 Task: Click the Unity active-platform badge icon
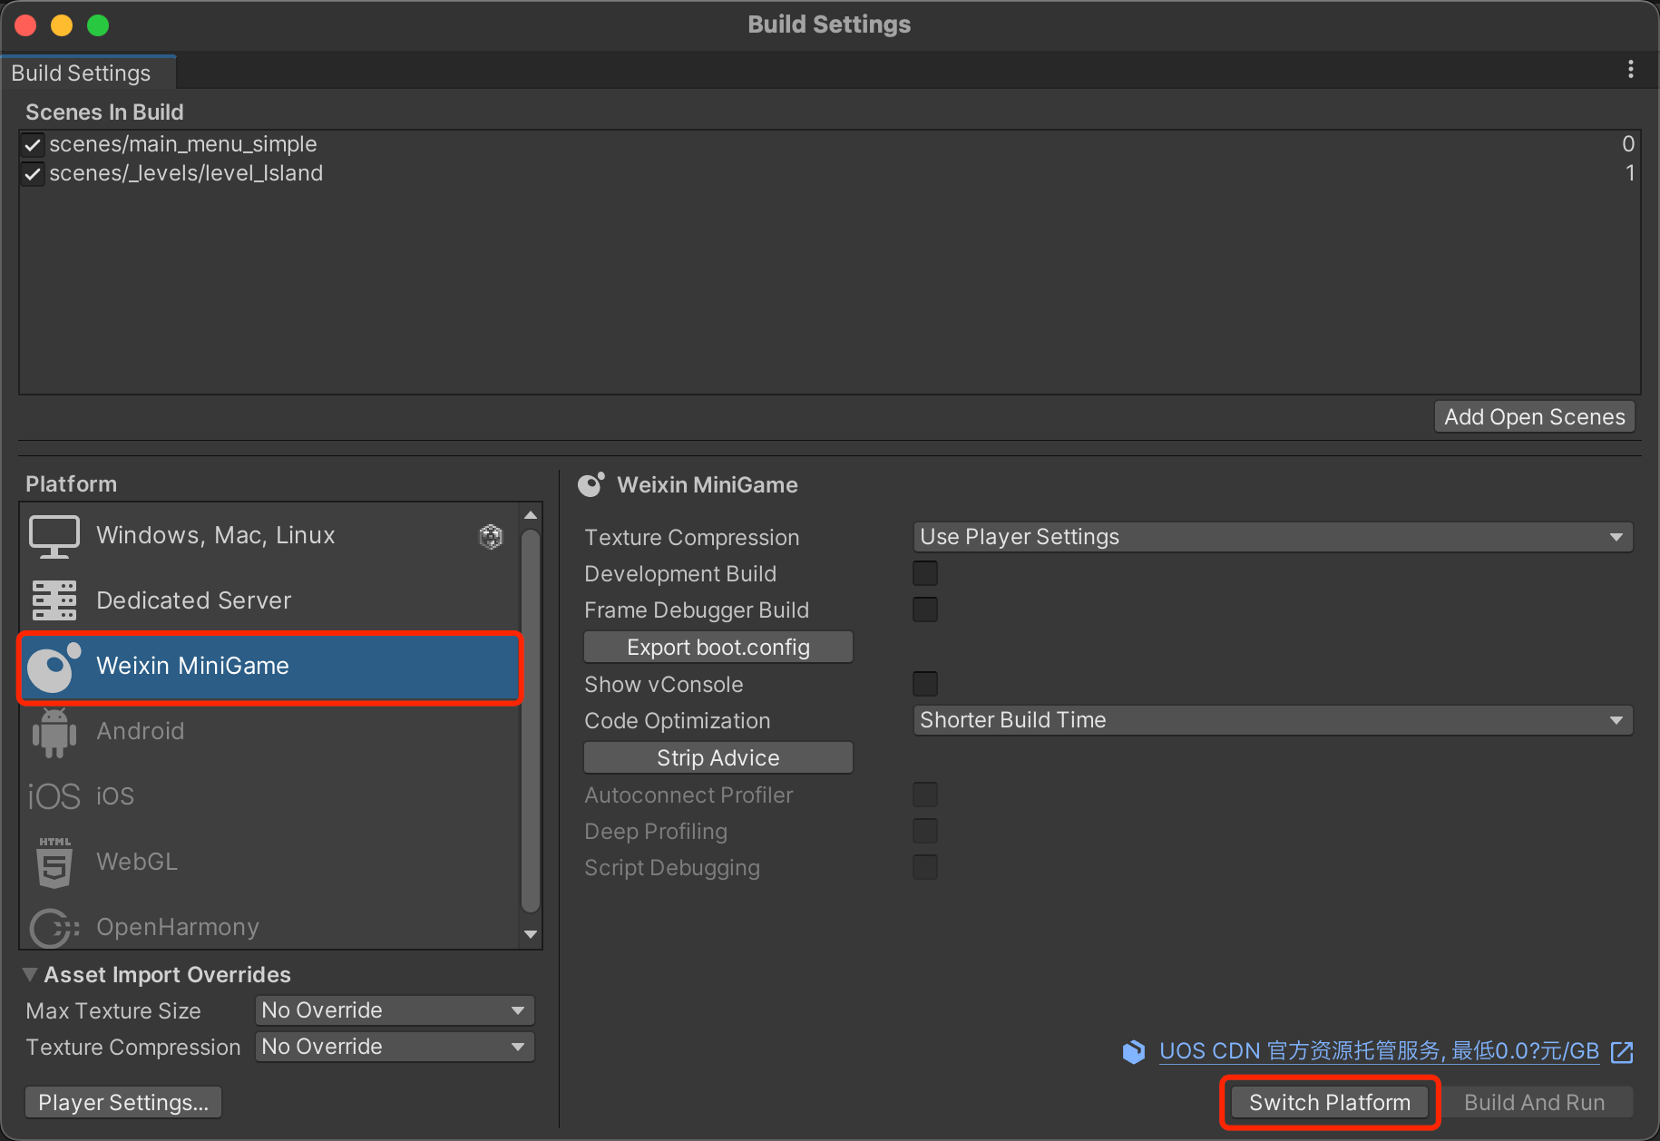coord(491,537)
